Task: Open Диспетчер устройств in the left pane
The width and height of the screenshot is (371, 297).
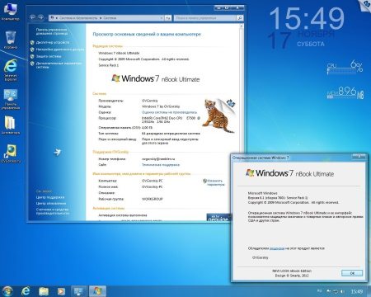Action: 53,43
